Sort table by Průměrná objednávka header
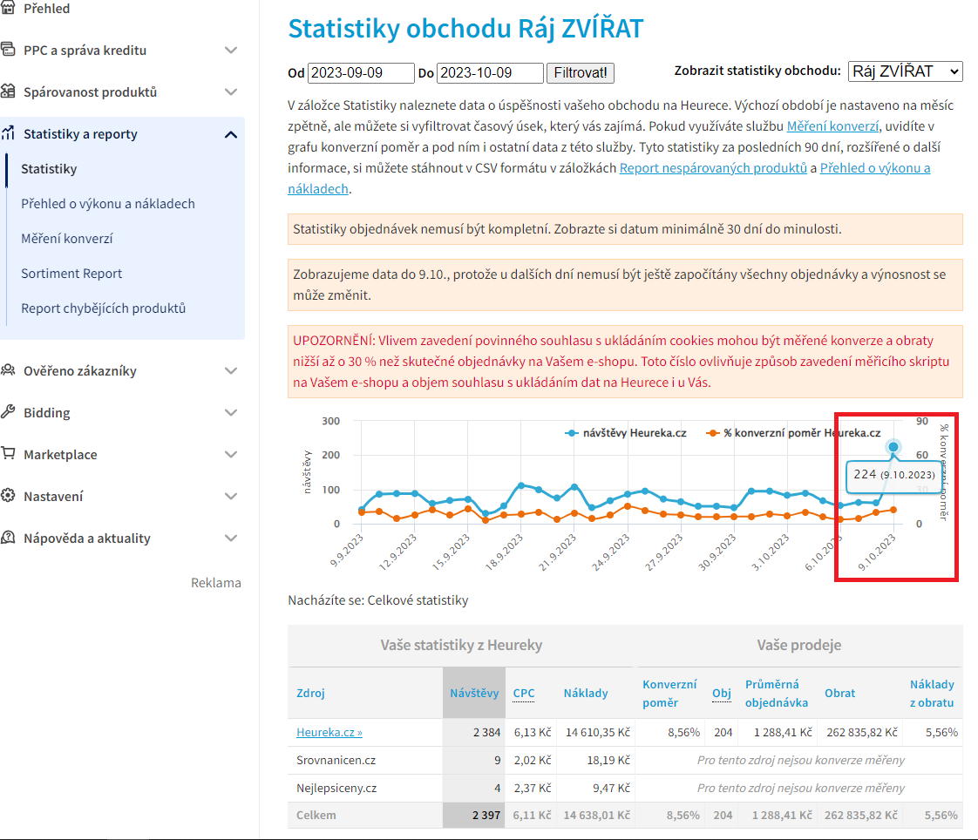 point(777,694)
